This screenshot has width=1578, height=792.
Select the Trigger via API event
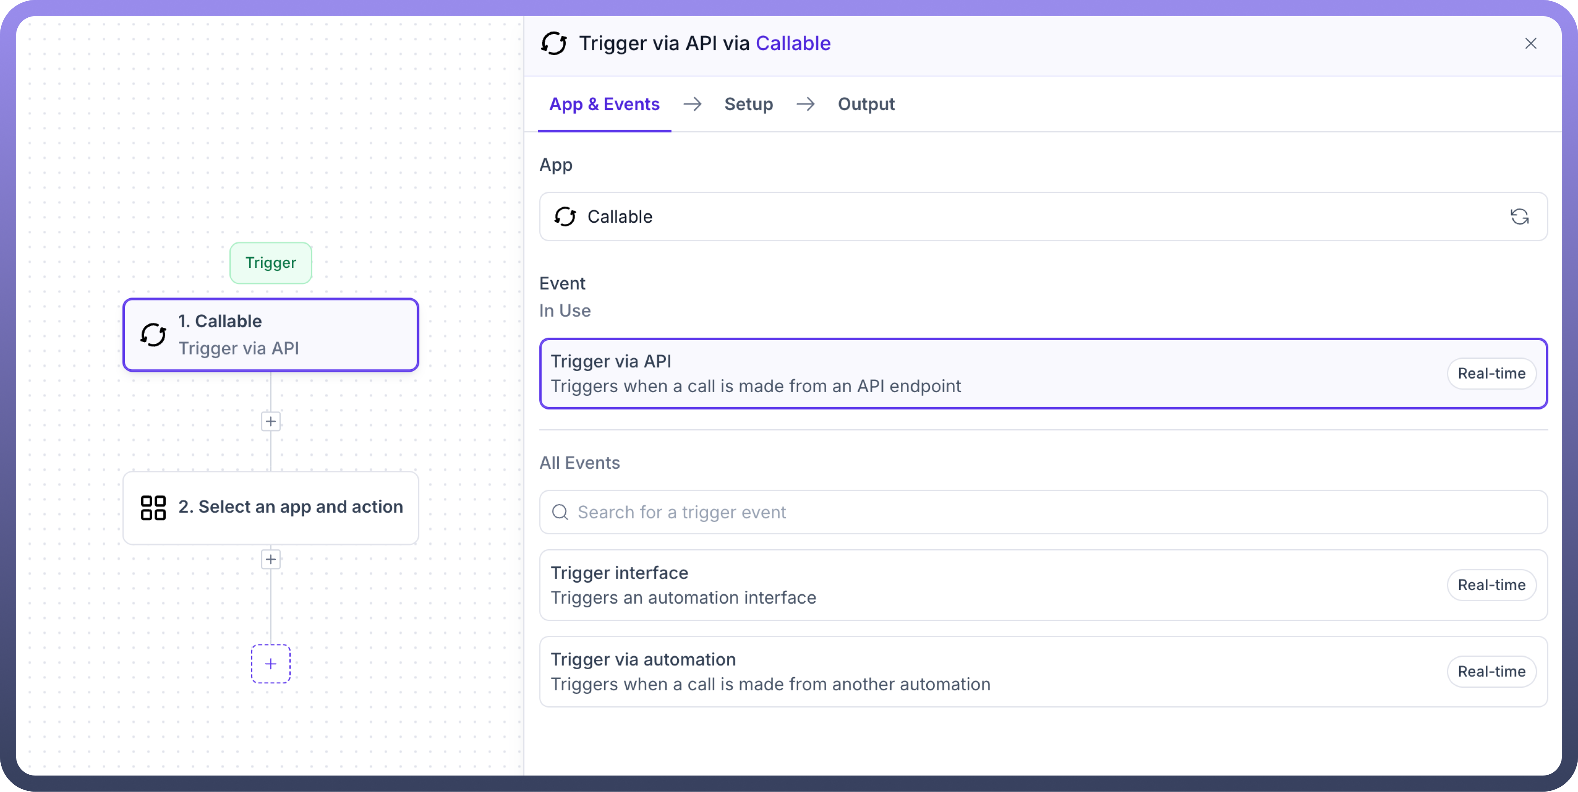(980, 374)
